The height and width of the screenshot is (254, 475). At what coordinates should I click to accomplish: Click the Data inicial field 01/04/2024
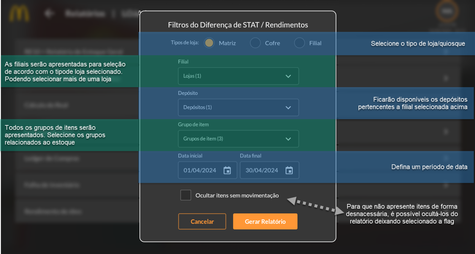pyautogui.click(x=208, y=170)
